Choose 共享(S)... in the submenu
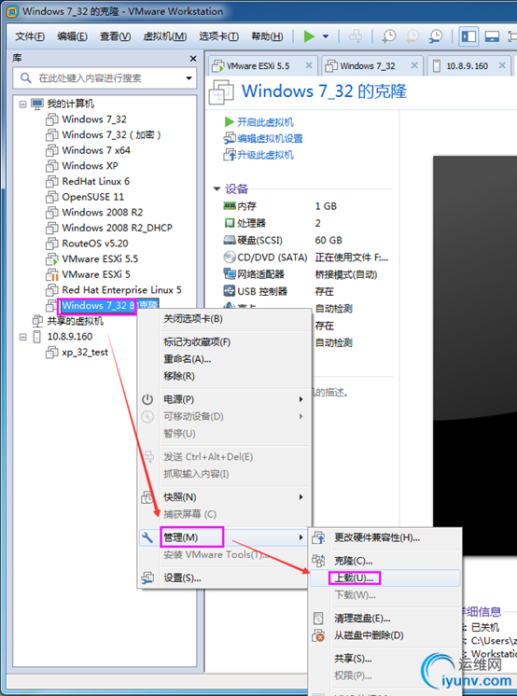Image resolution: width=517 pixels, height=696 pixels. [x=385, y=659]
